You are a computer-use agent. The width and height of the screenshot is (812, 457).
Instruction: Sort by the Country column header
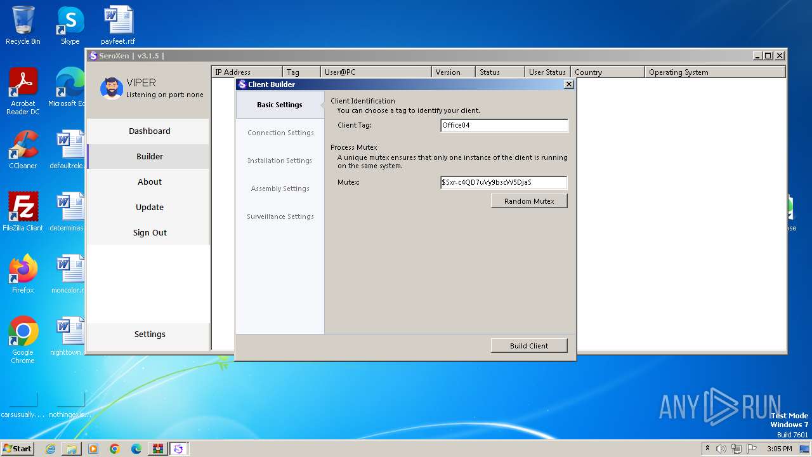tap(607, 72)
